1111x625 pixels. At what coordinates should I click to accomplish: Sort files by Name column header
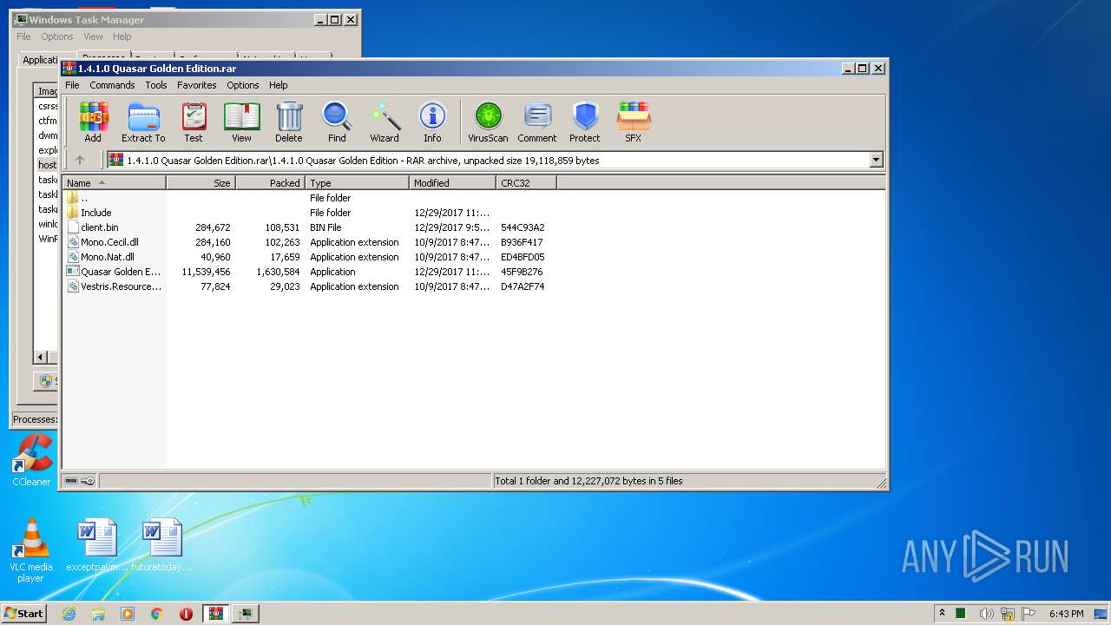click(x=114, y=183)
